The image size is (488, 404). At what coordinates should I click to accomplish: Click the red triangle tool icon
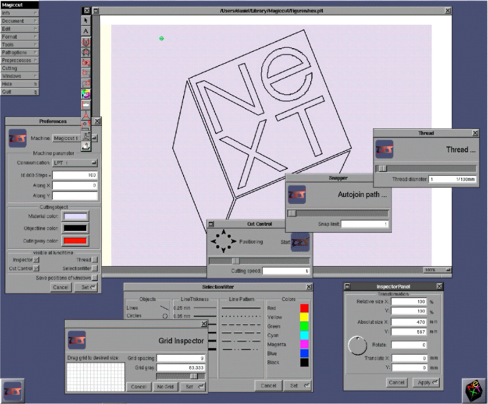(86, 115)
